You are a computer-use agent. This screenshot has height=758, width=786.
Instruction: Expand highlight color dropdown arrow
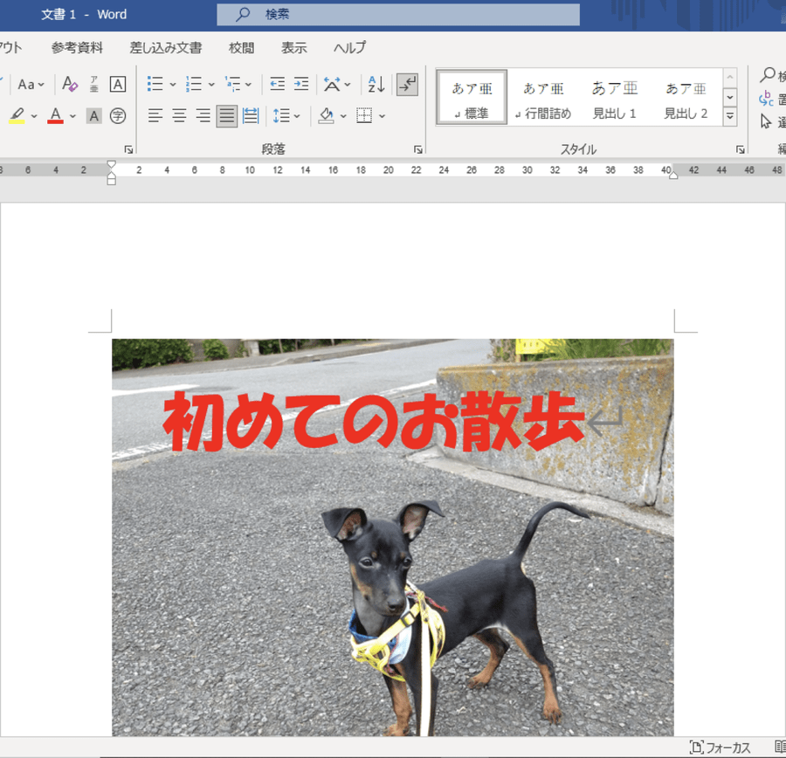(34, 116)
